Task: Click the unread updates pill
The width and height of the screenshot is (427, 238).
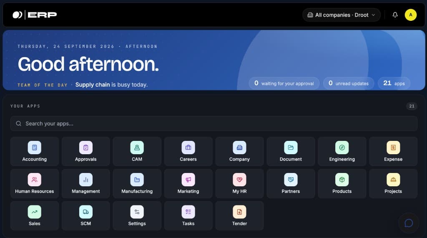Action: click(348, 83)
